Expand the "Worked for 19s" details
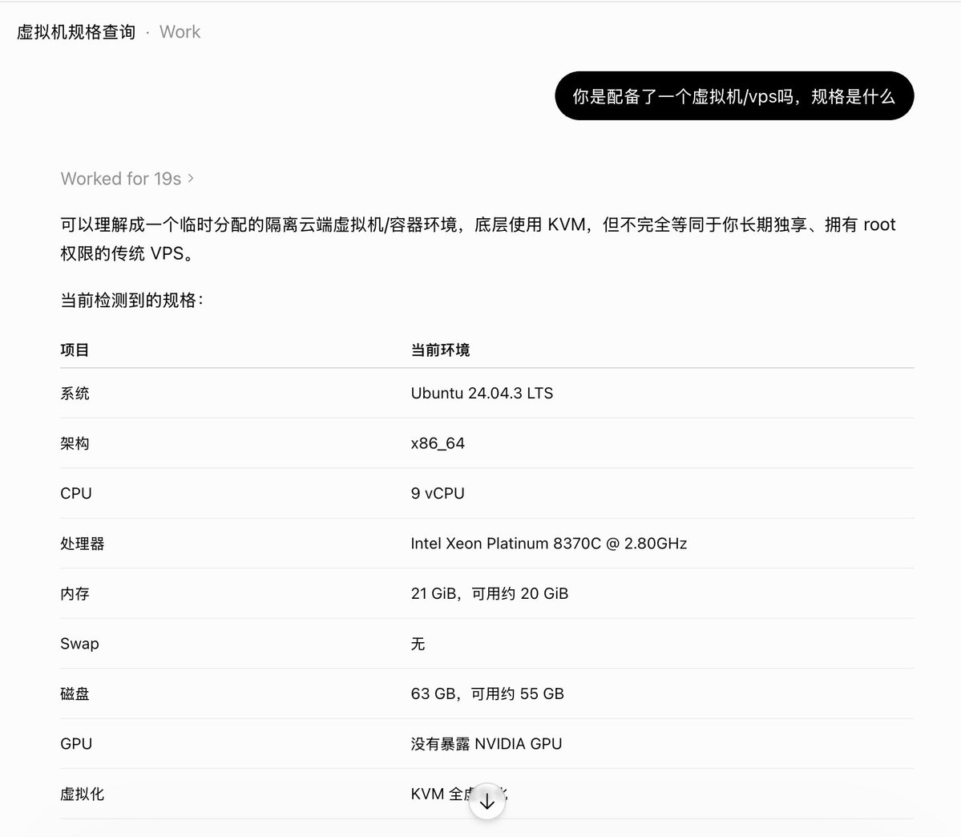 [x=127, y=179]
